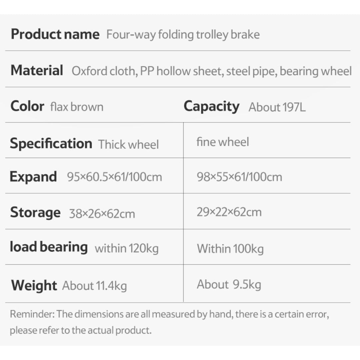Click the Oxford cloth materials description
Screen dimensions: 360x360
point(211,71)
